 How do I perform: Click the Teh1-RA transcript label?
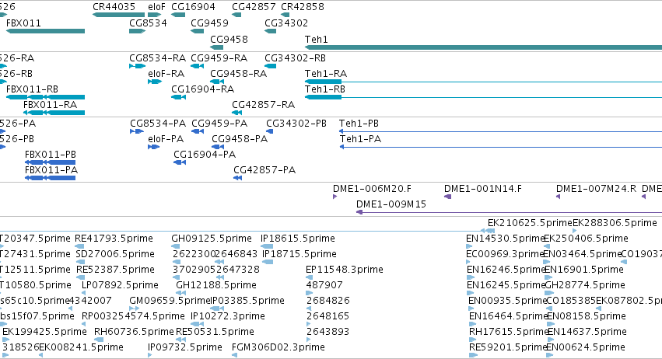(x=325, y=73)
